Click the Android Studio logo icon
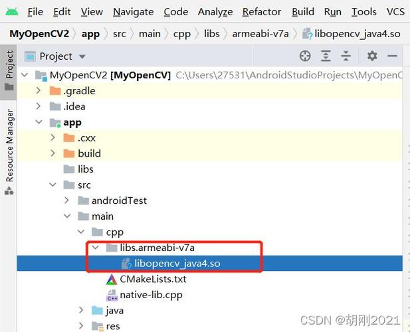This screenshot has height=332, width=410. coord(12,11)
